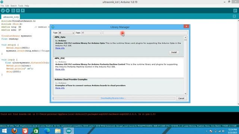The height and width of the screenshot is (134, 239).
Task: Launch Firefox from the taskbar
Action: [x=15, y=131]
